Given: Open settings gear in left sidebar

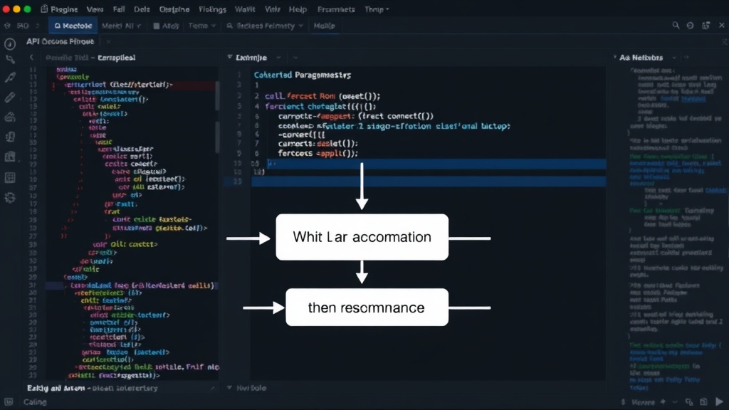Looking at the screenshot, I should pos(10,198).
